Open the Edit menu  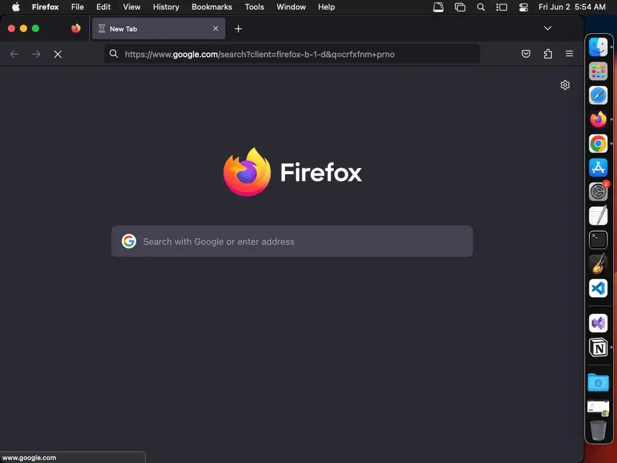pos(104,7)
